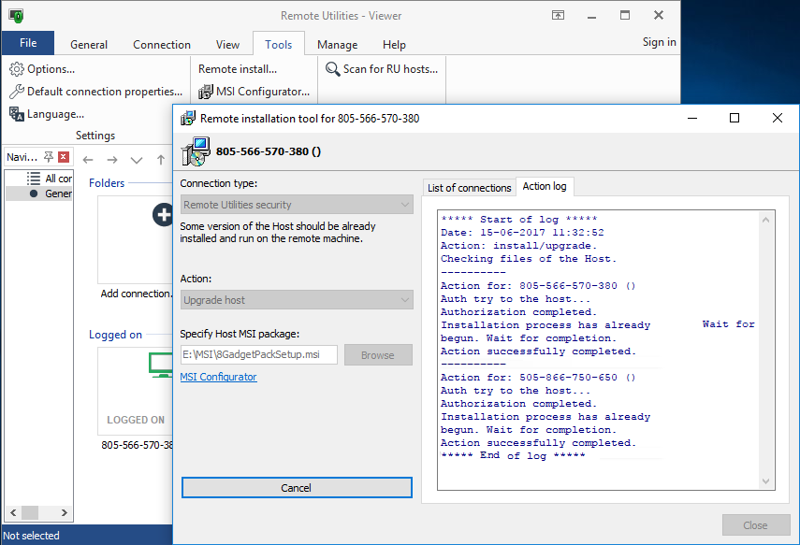Click the remote installation tool title icon

tap(188, 119)
